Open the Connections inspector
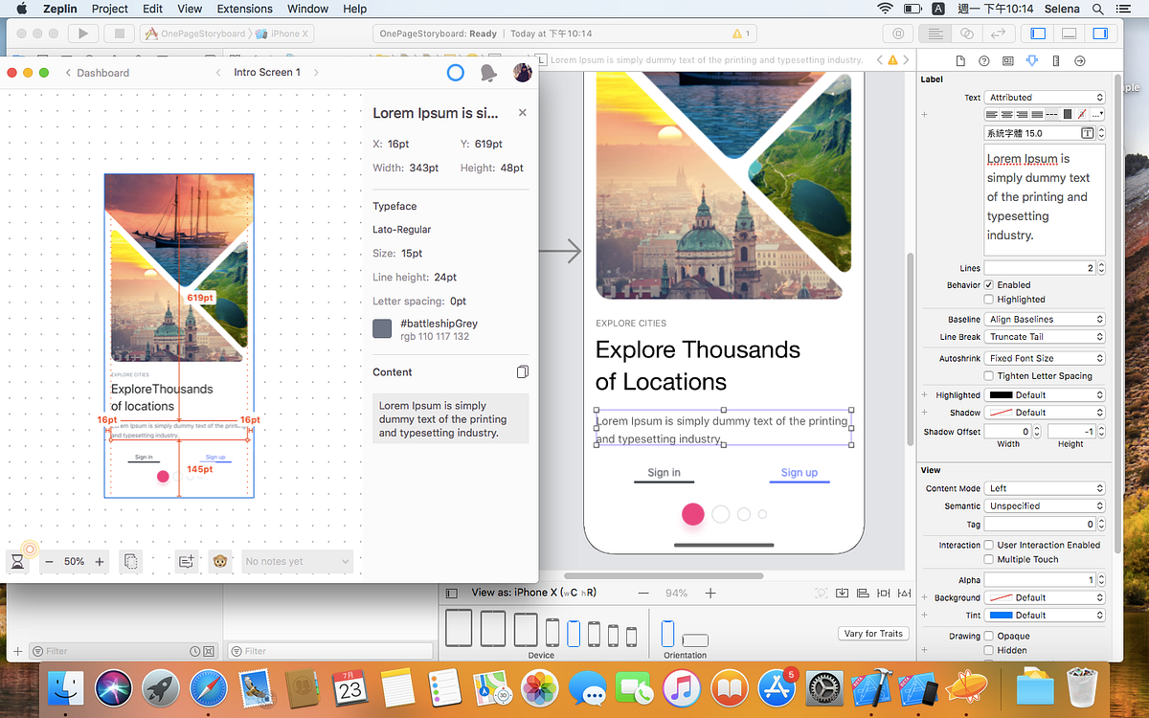 tap(1080, 59)
